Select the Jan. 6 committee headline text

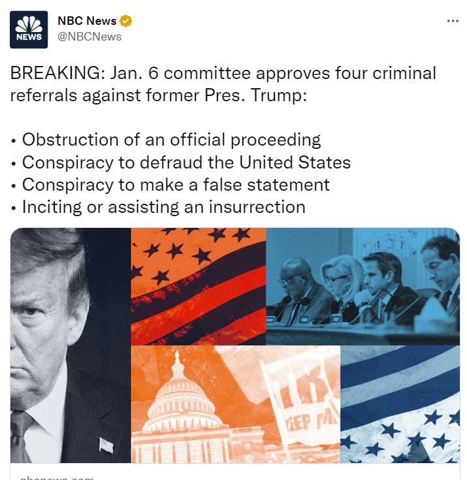(223, 84)
